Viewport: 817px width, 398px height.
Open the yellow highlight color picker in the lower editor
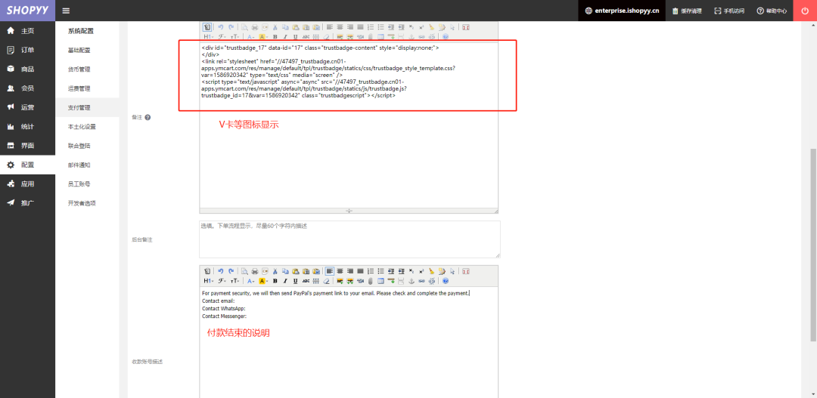(263, 281)
